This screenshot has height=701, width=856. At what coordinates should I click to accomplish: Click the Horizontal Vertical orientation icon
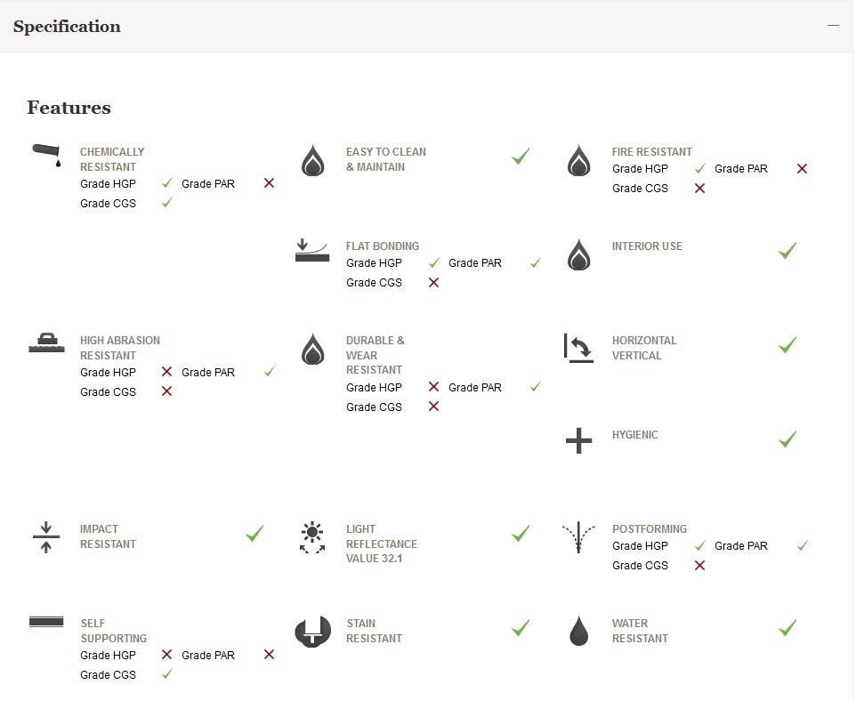tap(578, 348)
